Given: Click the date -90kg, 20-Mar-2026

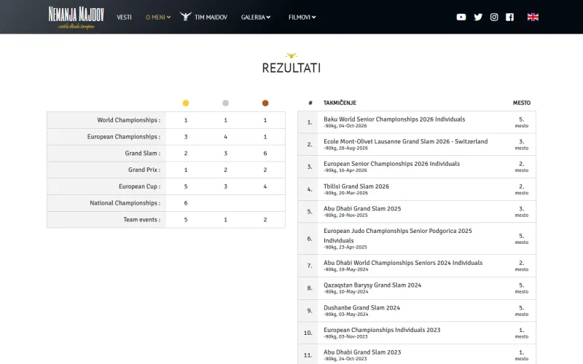Looking at the screenshot, I should coord(345,193).
